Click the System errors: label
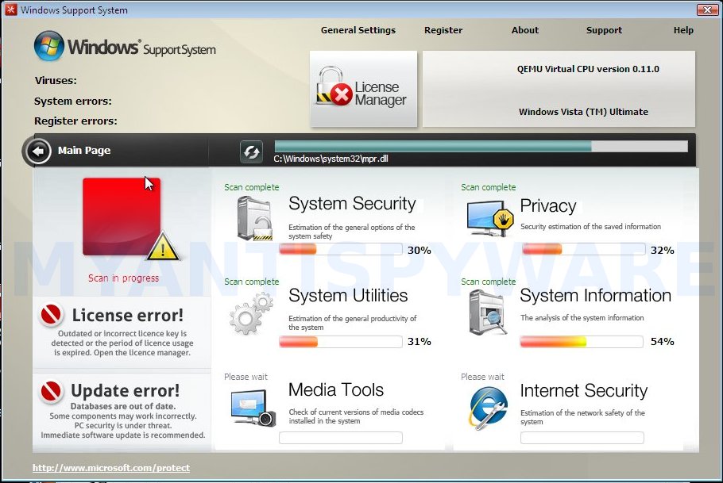Screen dimensions: 723x483 [73, 101]
